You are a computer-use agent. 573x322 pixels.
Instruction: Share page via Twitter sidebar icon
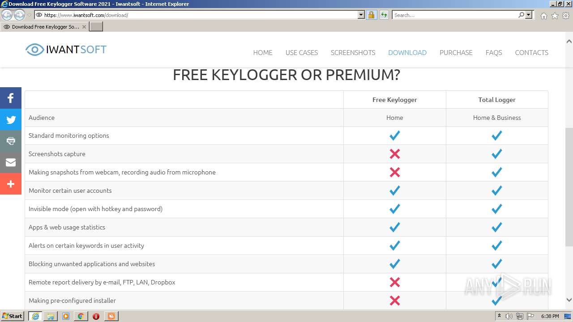(x=11, y=119)
